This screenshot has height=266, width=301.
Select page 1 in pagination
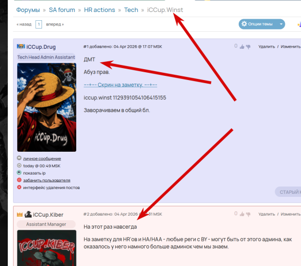pyautogui.click(x=38, y=24)
